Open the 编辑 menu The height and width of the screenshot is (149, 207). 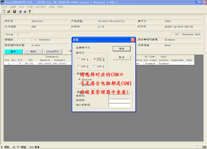pyautogui.click(x=13, y=7)
